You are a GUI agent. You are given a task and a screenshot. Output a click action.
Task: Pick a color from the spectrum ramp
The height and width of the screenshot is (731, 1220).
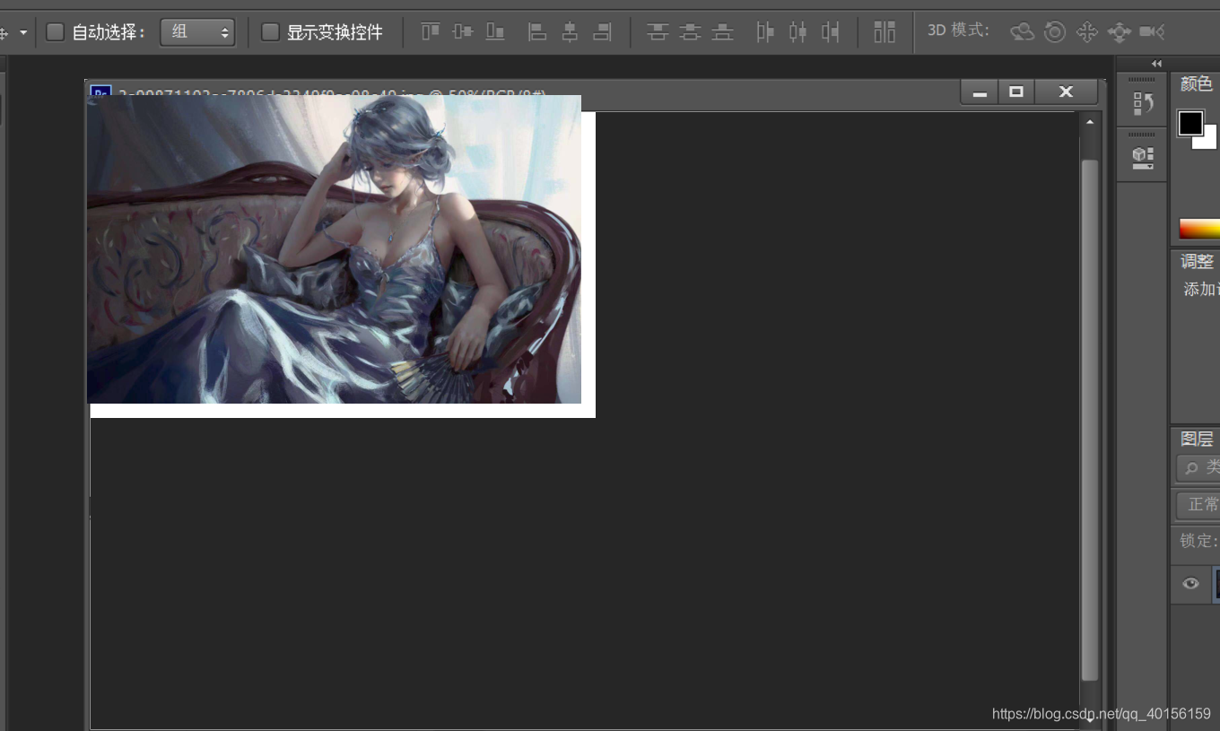[1199, 229]
